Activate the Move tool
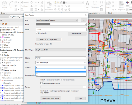The width and height of the screenshot is (132, 105). pyautogui.click(x=25, y=2)
